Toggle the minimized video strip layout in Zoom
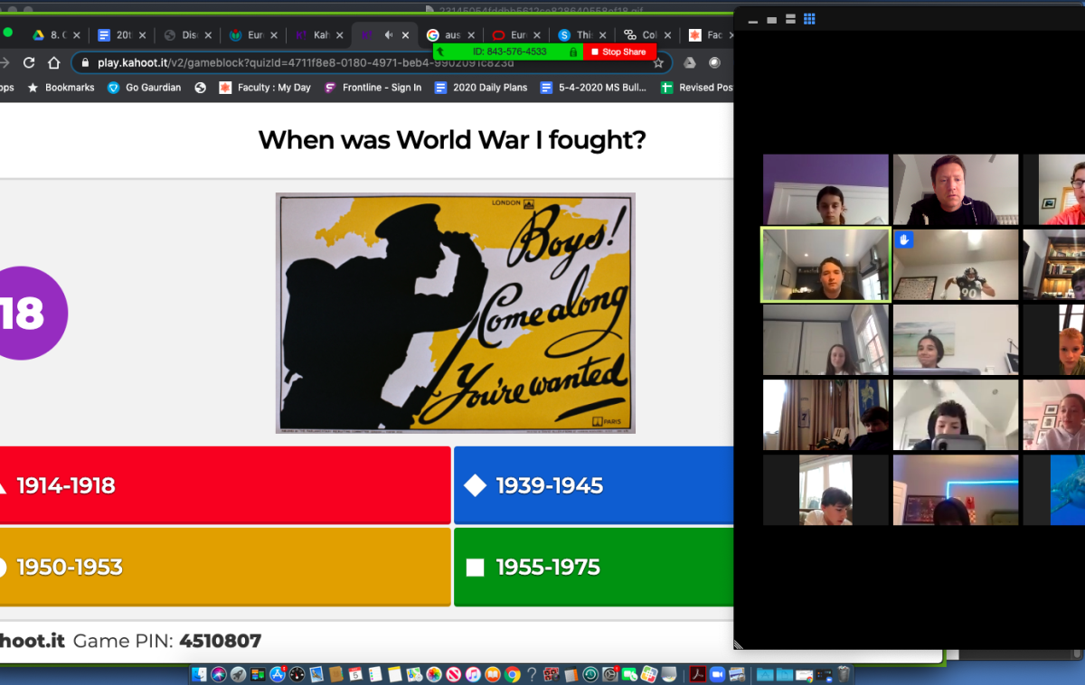Image resolution: width=1085 pixels, height=685 pixels. click(x=791, y=18)
